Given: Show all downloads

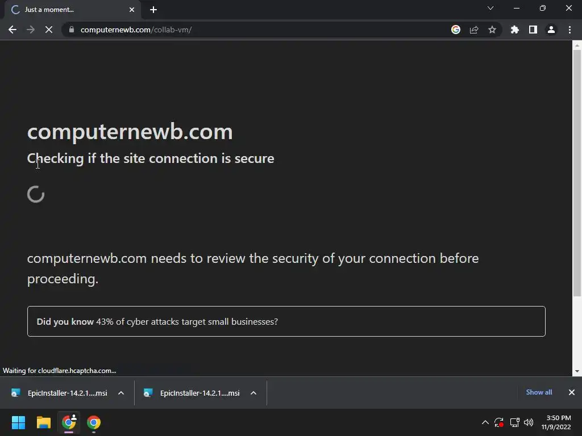Looking at the screenshot, I should [x=539, y=392].
